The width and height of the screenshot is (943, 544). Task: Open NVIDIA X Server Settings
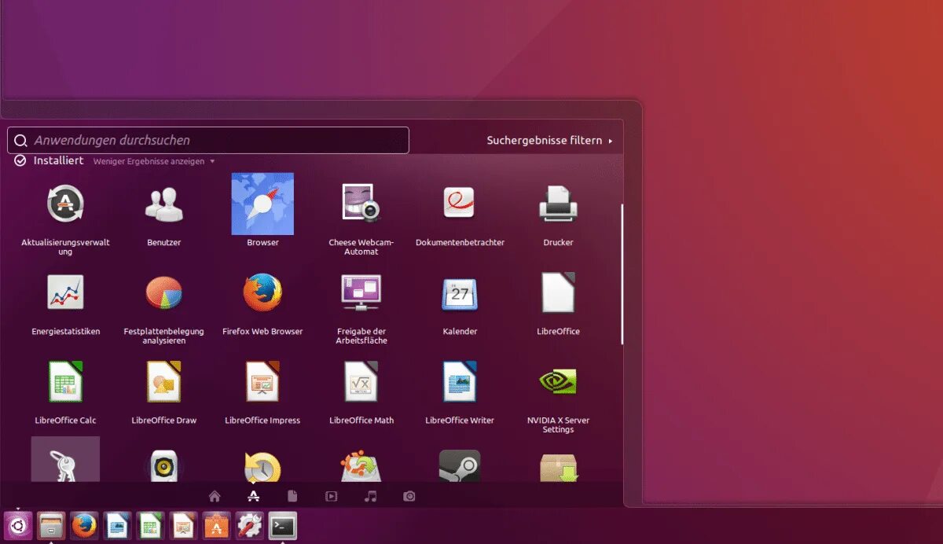click(558, 382)
